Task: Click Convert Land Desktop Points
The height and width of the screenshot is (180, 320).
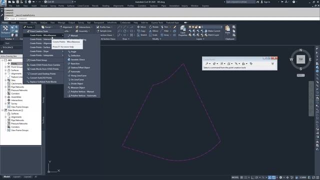Action: pos(43,73)
